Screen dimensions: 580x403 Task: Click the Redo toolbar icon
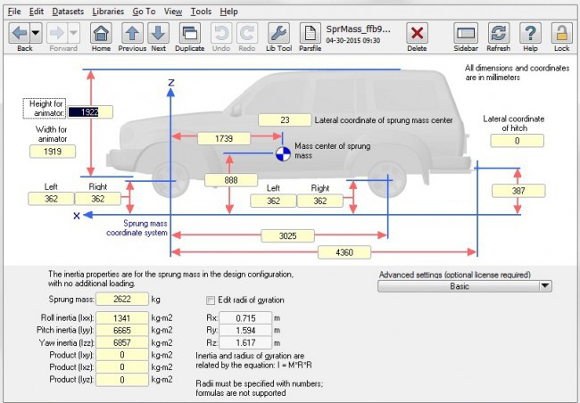click(246, 33)
